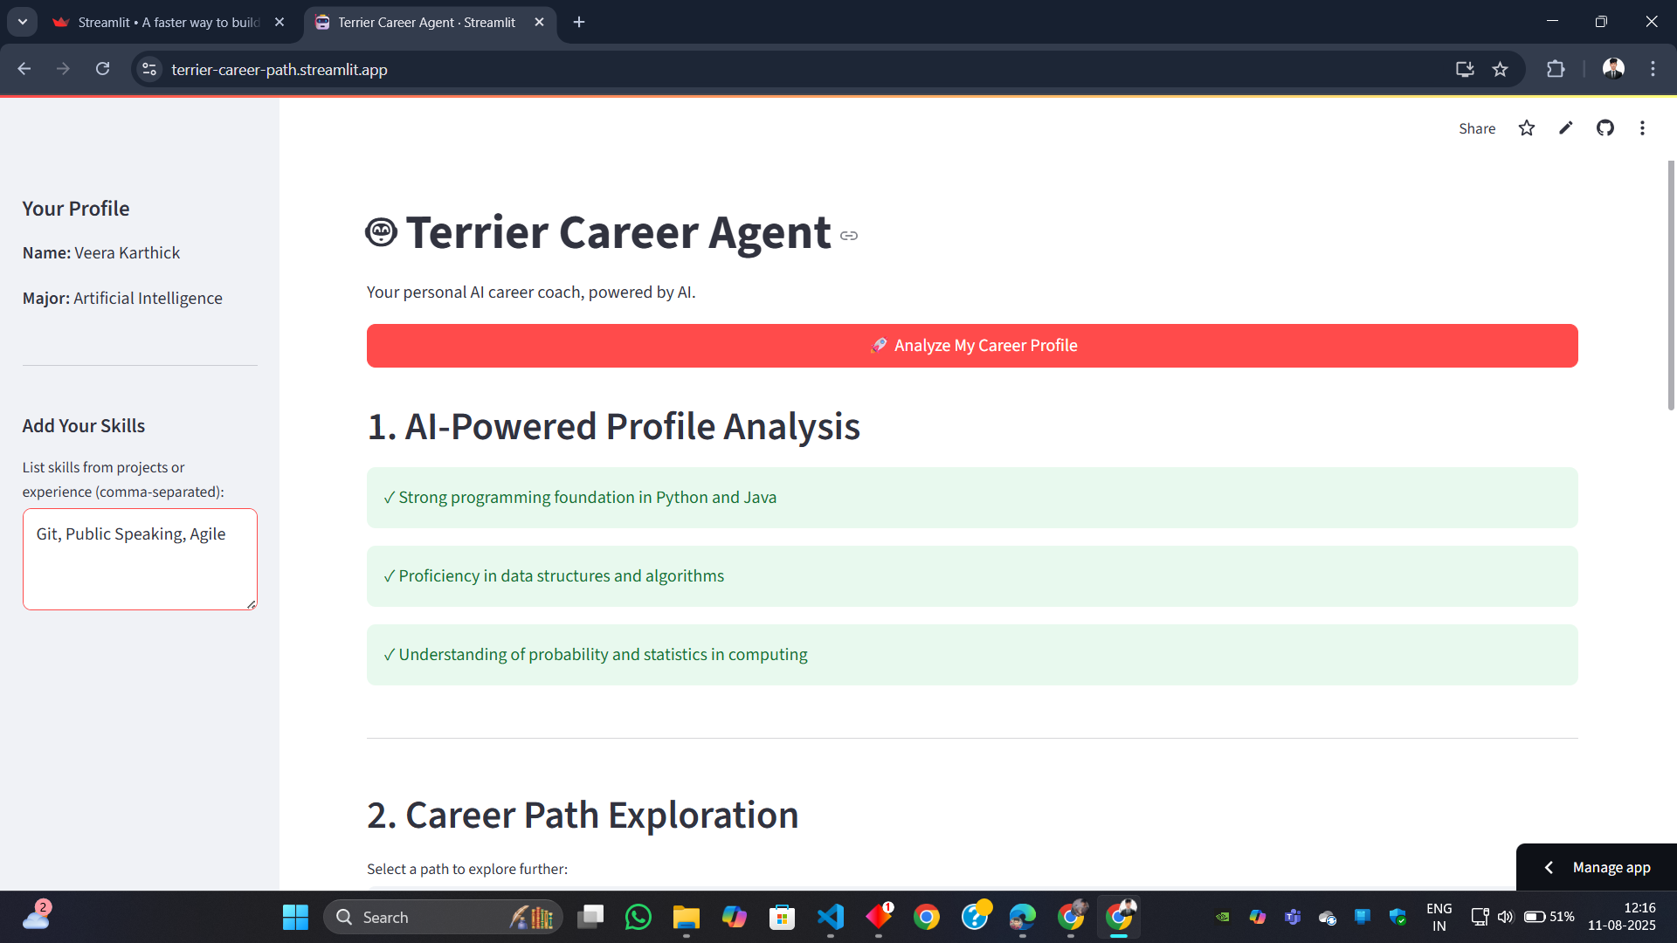Open Visual Studio Code from the taskbar
Viewport: 1677px width, 943px height.
pyautogui.click(x=830, y=917)
